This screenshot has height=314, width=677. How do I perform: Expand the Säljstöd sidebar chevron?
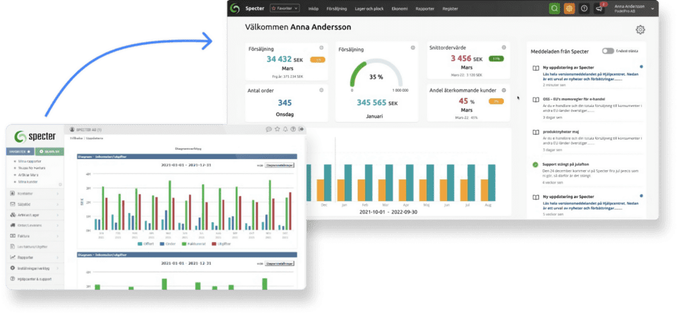pyautogui.click(x=58, y=204)
